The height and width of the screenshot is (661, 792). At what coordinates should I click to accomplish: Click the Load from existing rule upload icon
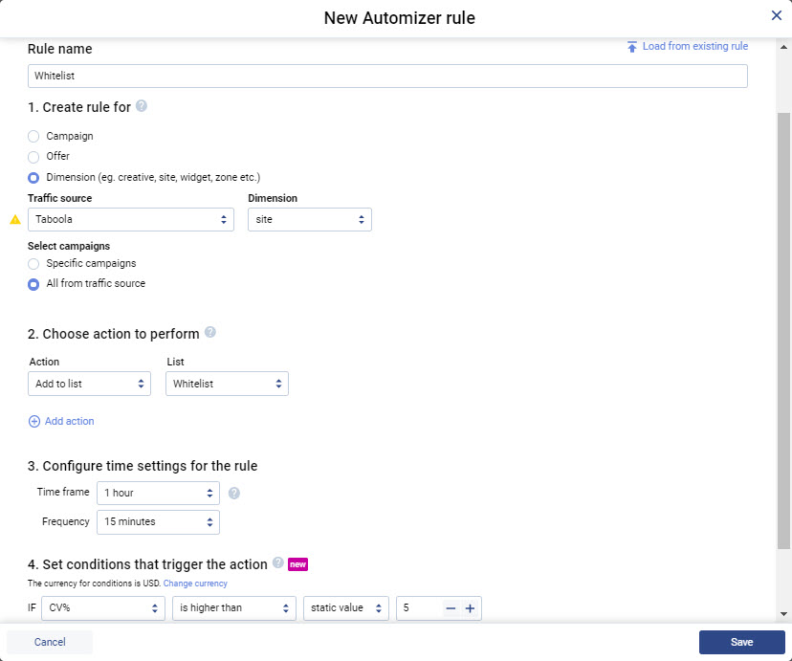632,47
